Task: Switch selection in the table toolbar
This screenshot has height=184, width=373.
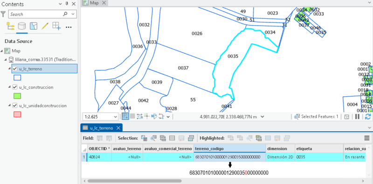Action: click(x=163, y=138)
